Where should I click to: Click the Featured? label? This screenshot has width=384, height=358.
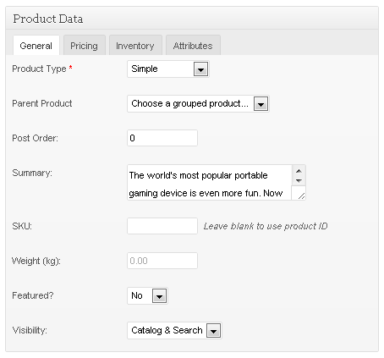pos(33,295)
